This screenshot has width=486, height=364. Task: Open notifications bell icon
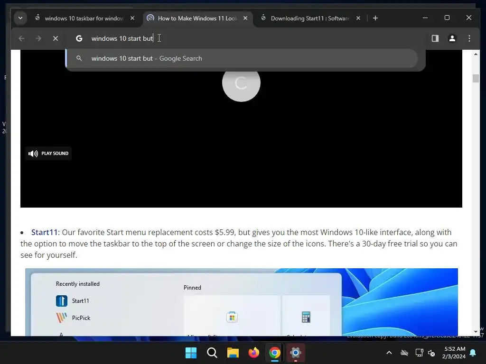(473, 353)
